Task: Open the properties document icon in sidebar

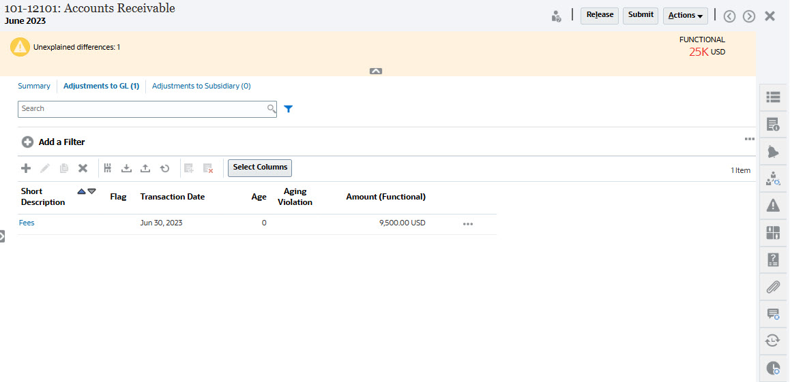Action: point(773,125)
